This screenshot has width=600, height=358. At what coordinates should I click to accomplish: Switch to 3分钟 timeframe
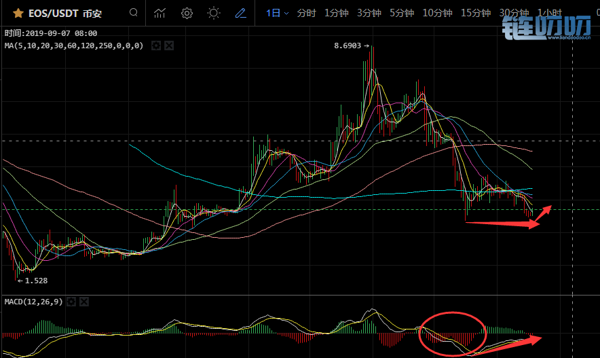point(369,14)
